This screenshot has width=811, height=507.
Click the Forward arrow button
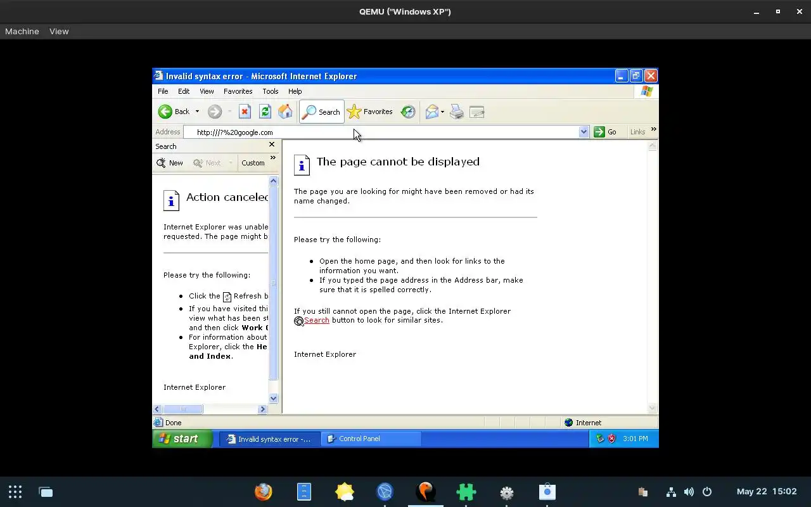pyautogui.click(x=215, y=112)
